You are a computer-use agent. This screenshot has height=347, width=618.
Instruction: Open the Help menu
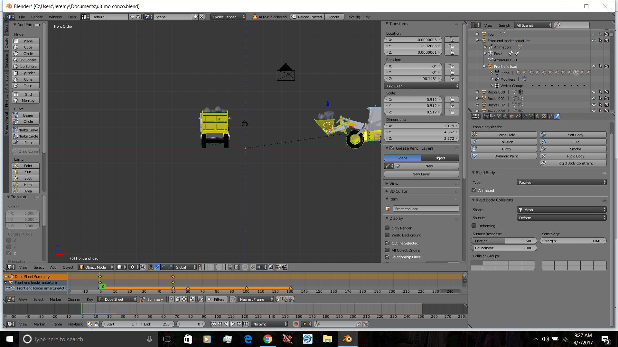point(72,17)
